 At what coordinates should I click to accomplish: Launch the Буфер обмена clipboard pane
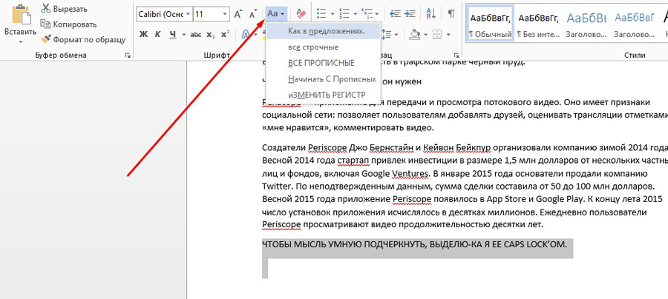click(x=127, y=56)
